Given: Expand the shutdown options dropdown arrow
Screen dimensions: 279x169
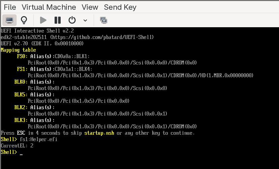Looking at the screenshot, I should (85, 20).
